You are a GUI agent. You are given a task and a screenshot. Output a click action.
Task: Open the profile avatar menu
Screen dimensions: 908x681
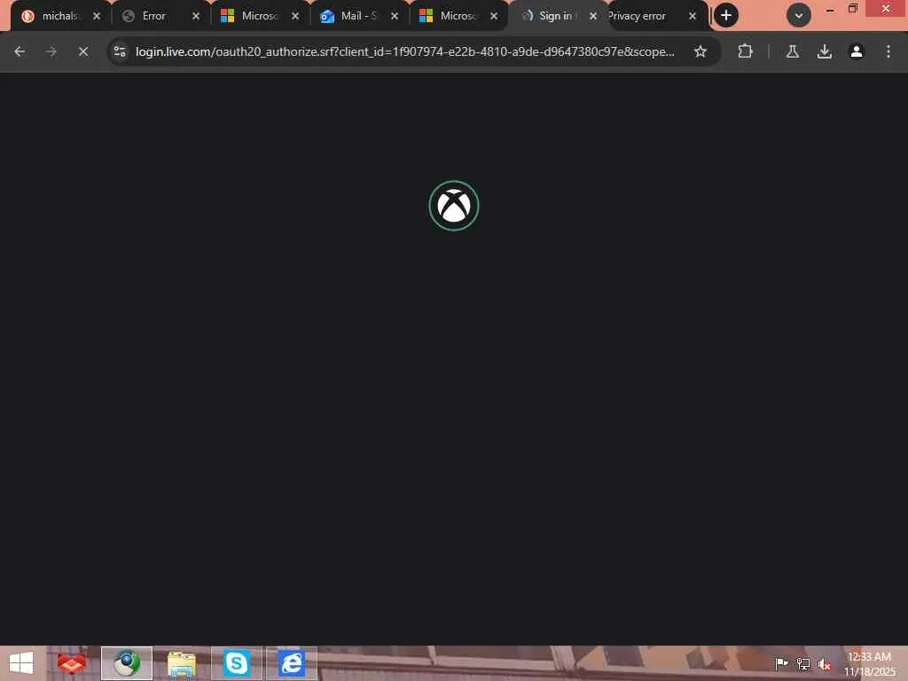[856, 51]
